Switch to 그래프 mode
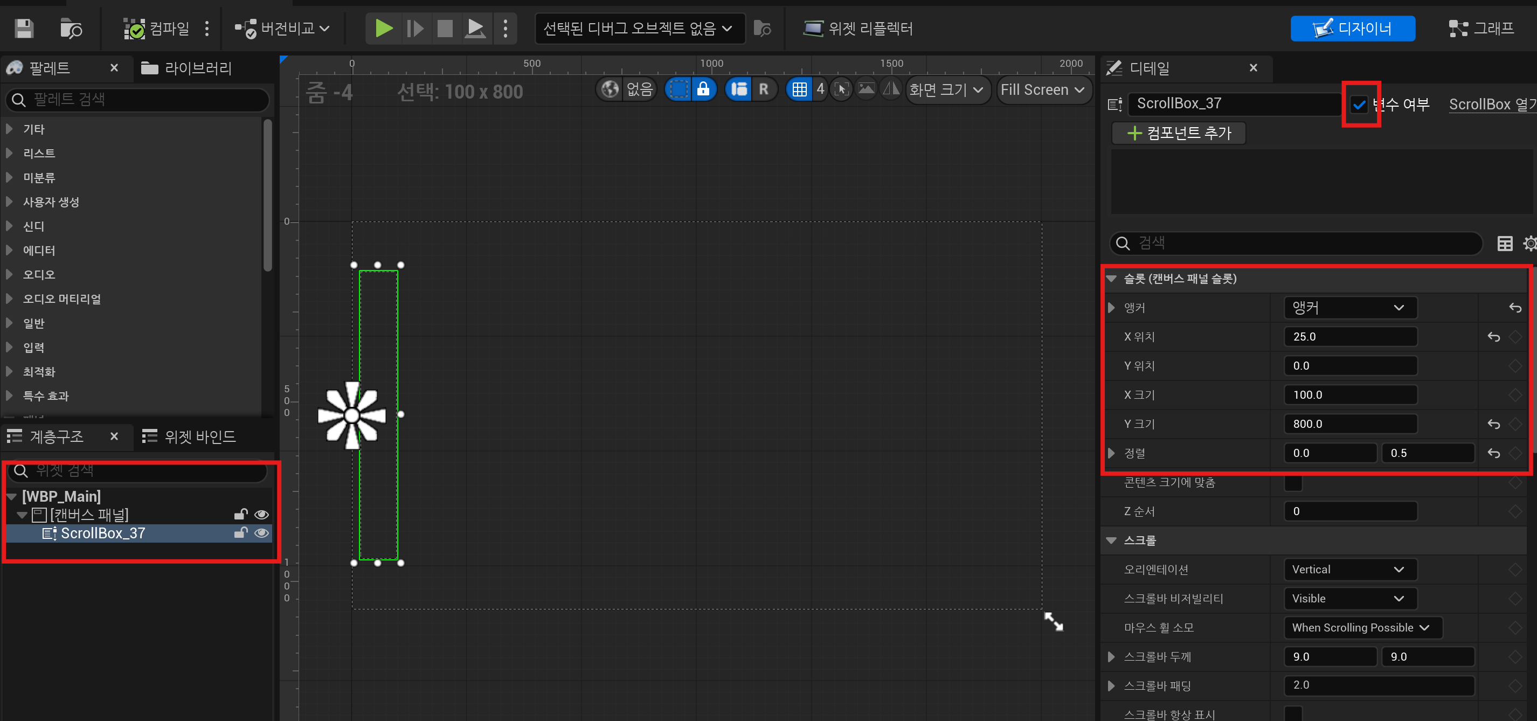1537x721 pixels. (1481, 29)
